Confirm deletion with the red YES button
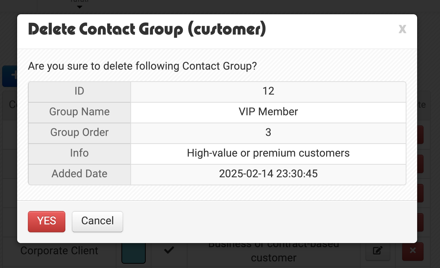Viewport: 440px width, 268px height. point(46,221)
